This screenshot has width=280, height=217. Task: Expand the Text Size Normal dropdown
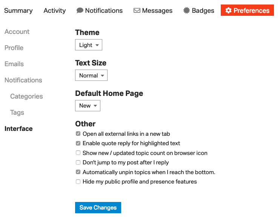[91, 75]
